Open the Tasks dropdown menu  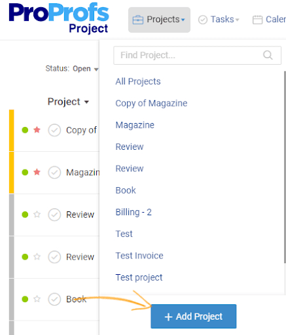[x=219, y=20]
